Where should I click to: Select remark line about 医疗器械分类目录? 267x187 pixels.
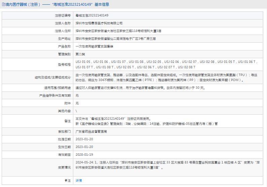(x=147, y=124)
